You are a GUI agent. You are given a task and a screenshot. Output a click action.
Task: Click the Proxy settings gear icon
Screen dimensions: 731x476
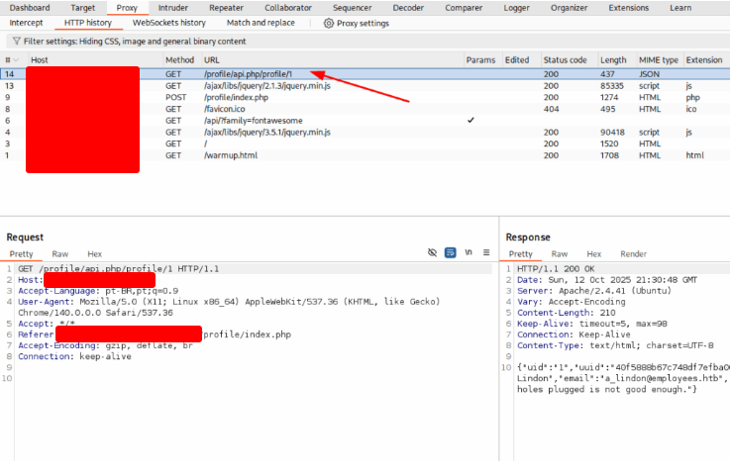(329, 23)
